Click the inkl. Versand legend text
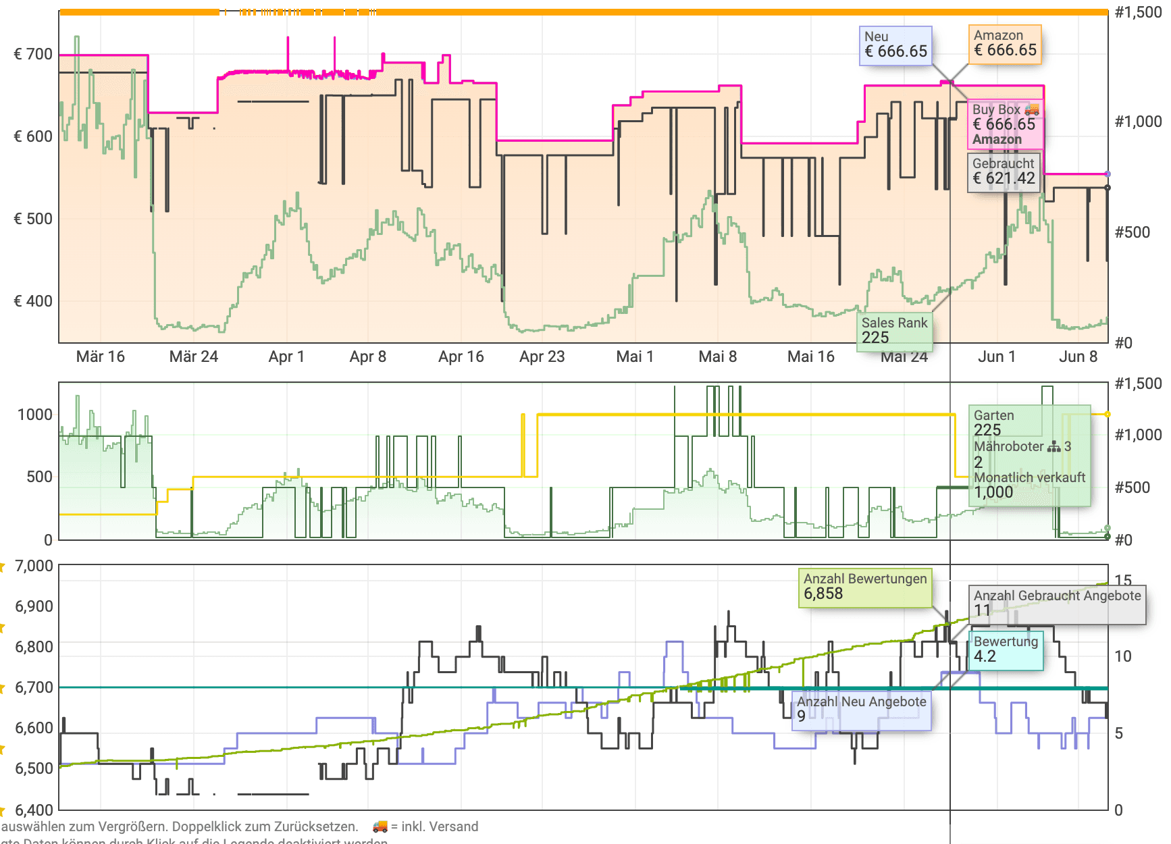Image resolution: width=1171 pixels, height=844 pixels. tap(440, 826)
